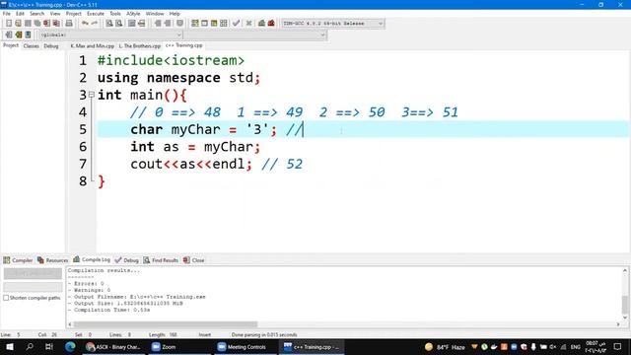
Task: Open the Tools menu
Action: coord(115,14)
